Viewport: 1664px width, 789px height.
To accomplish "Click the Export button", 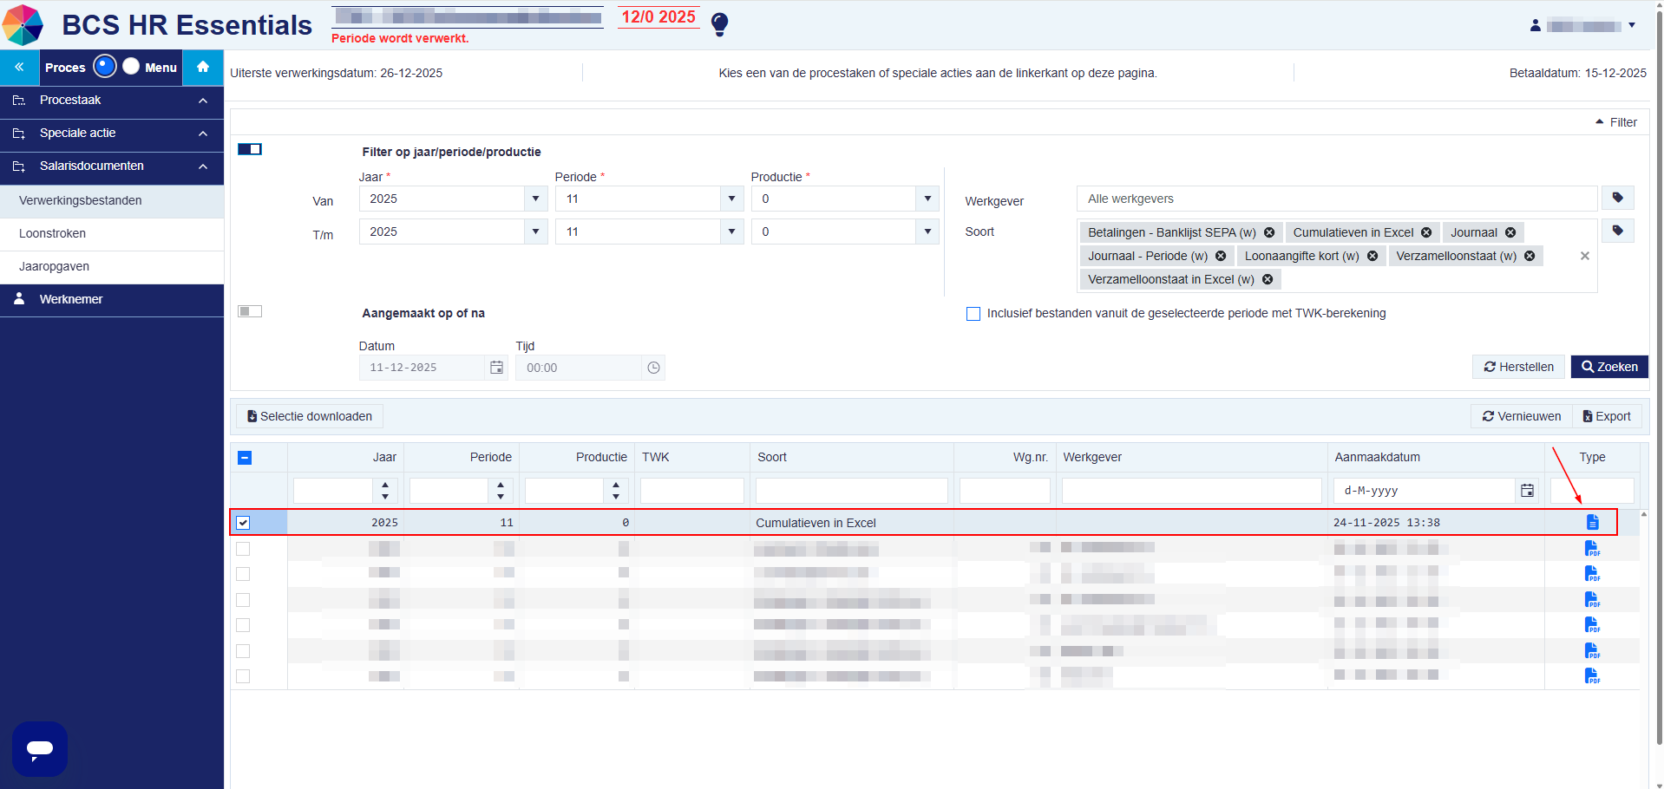I will (x=1607, y=416).
